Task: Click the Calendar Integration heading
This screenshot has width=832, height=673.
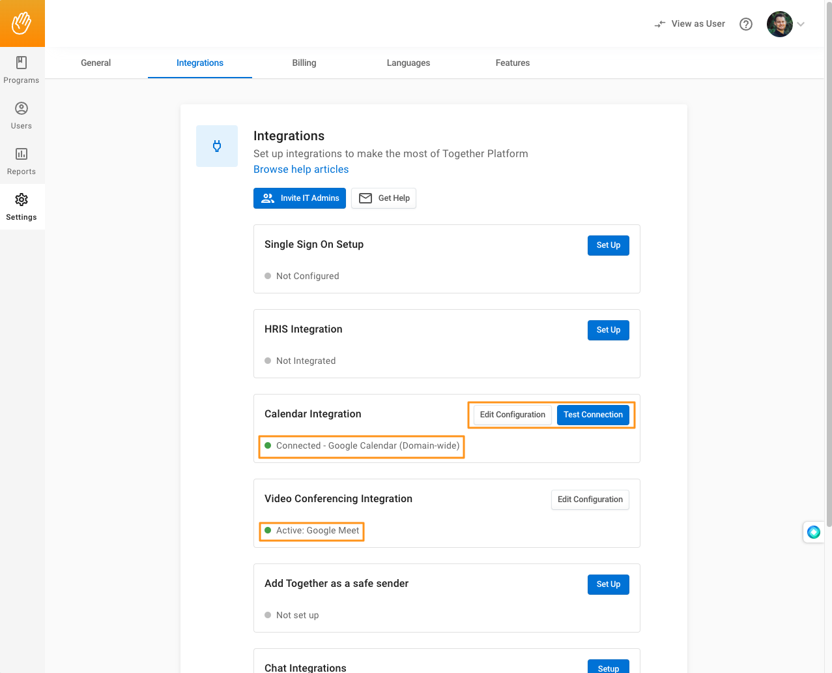Action: [313, 414]
